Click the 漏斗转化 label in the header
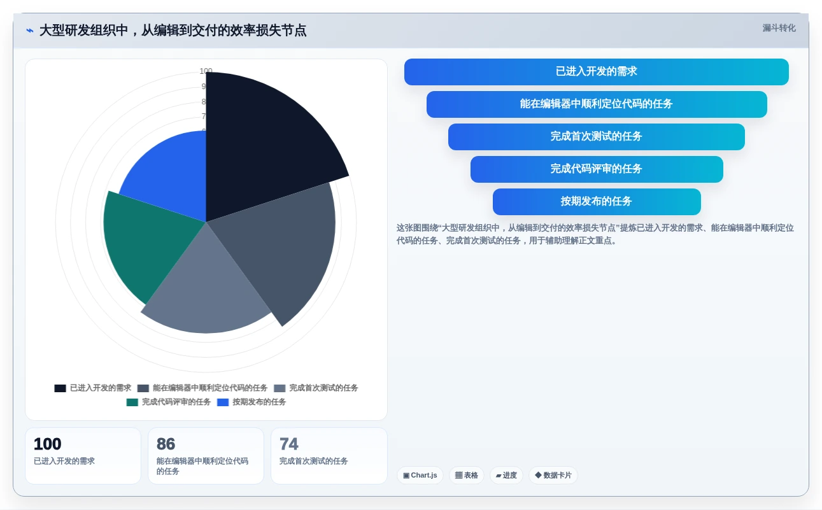This screenshot has height=510, width=822. [779, 28]
